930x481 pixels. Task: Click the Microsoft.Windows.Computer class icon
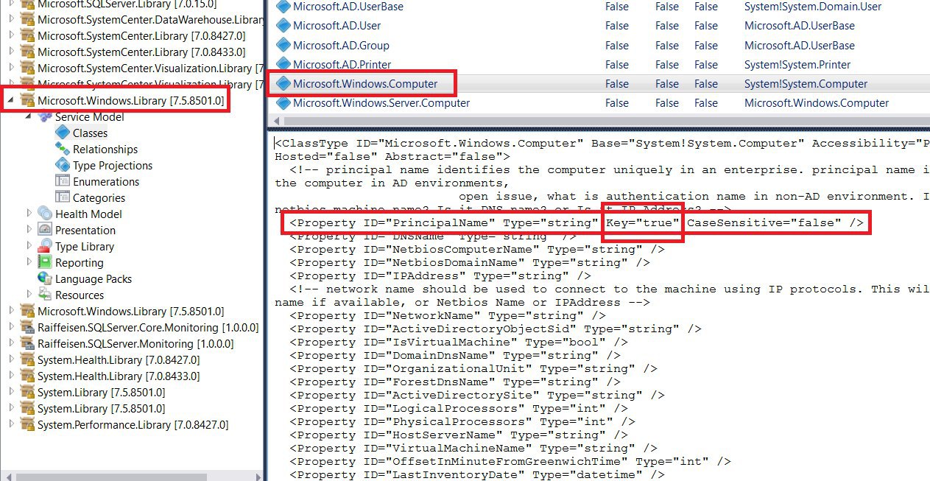(283, 84)
